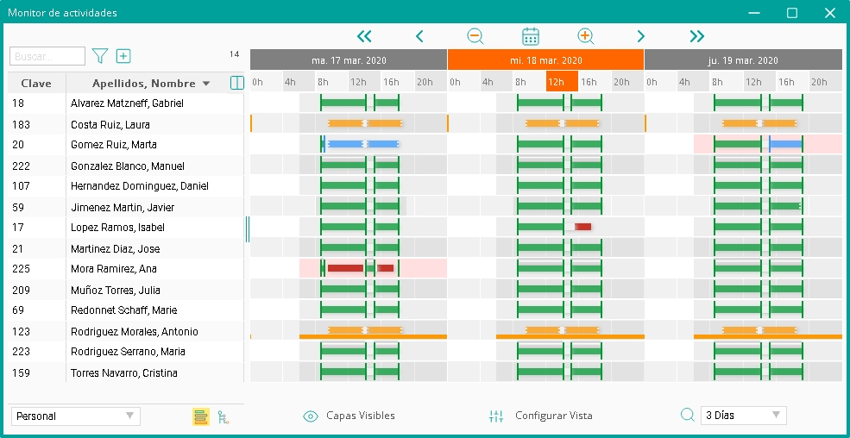Go to previous day with left chevron

(x=419, y=36)
